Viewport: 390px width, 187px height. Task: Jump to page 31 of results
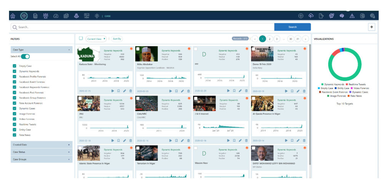point(297,39)
